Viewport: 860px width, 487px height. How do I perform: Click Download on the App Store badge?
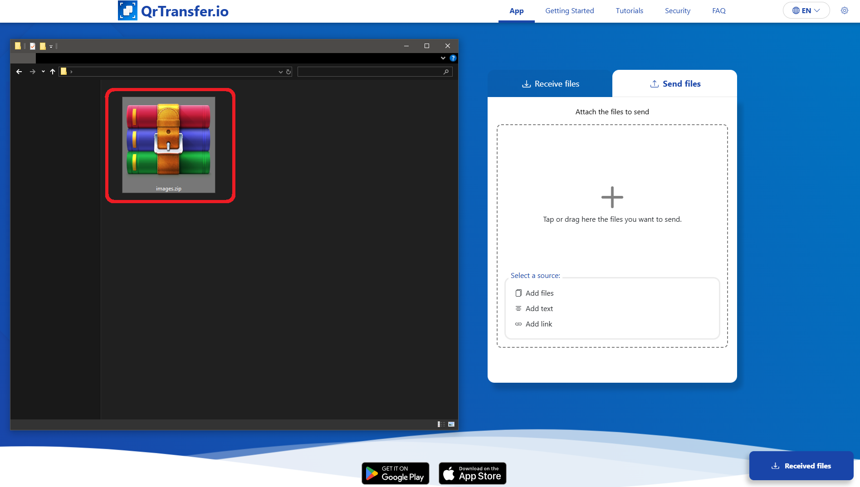[472, 473]
